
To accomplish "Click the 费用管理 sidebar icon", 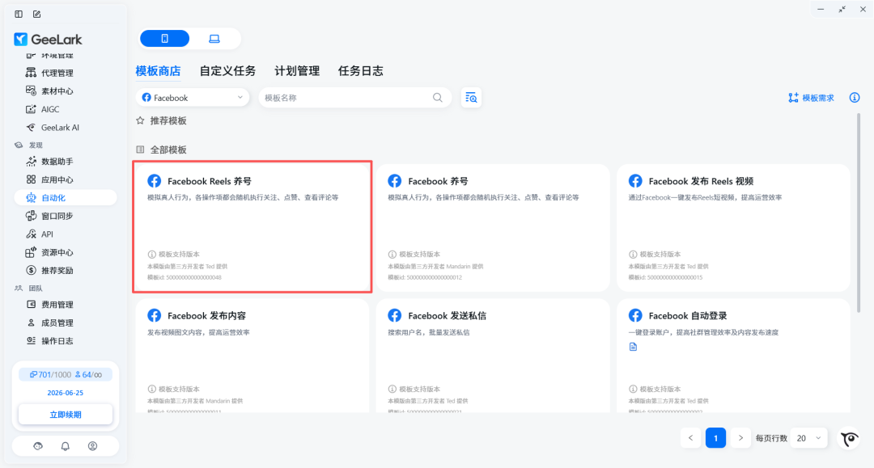I will 31,305.
